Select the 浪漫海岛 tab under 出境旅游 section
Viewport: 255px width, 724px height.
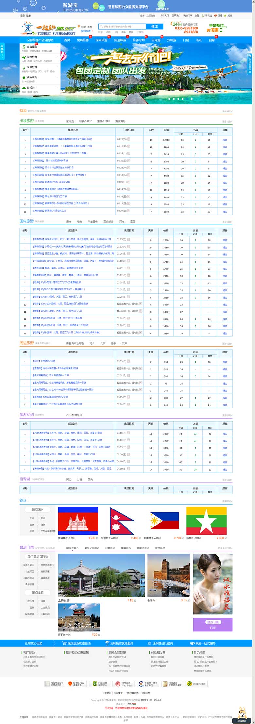click(120, 121)
